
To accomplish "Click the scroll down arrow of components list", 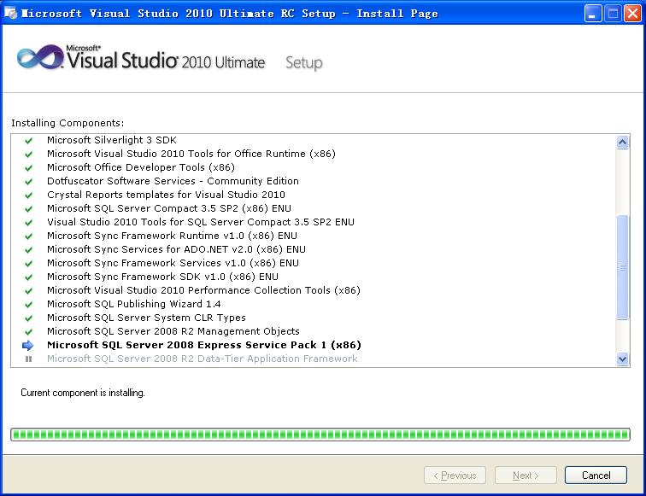I will [x=623, y=359].
